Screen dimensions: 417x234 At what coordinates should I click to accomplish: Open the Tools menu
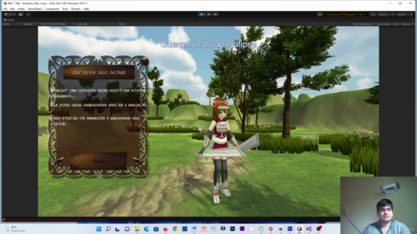(65, 8)
